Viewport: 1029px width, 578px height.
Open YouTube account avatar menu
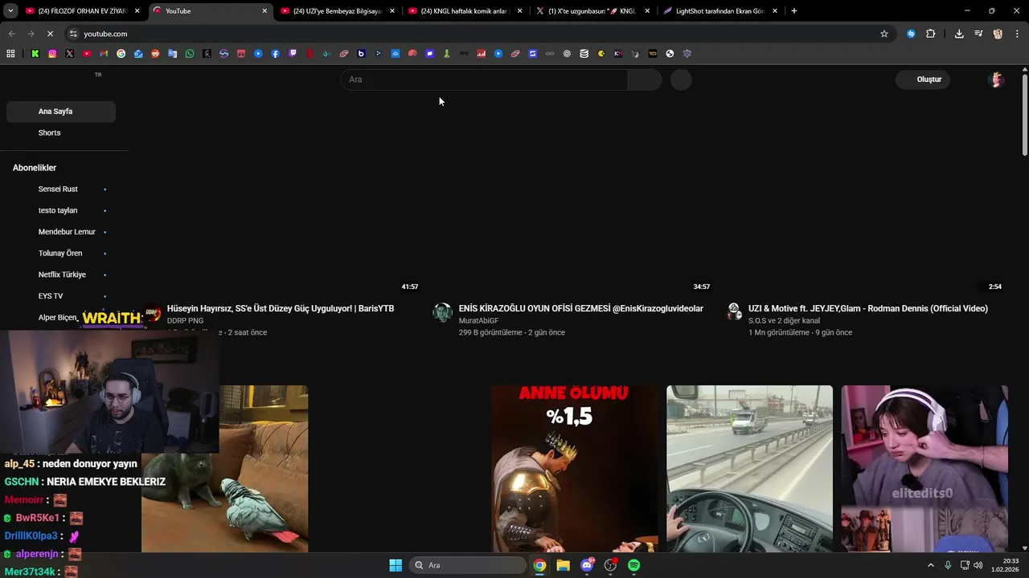(x=996, y=79)
